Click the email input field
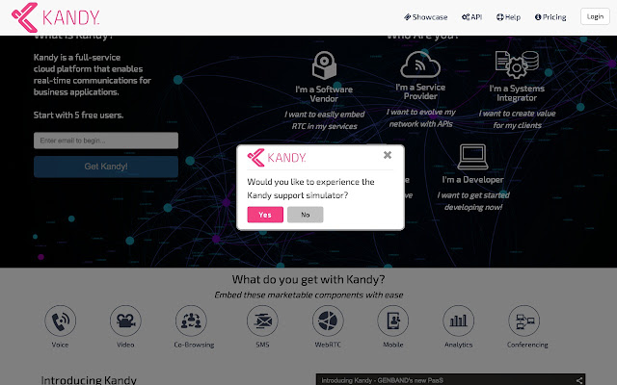The width and height of the screenshot is (617, 385). tap(106, 141)
